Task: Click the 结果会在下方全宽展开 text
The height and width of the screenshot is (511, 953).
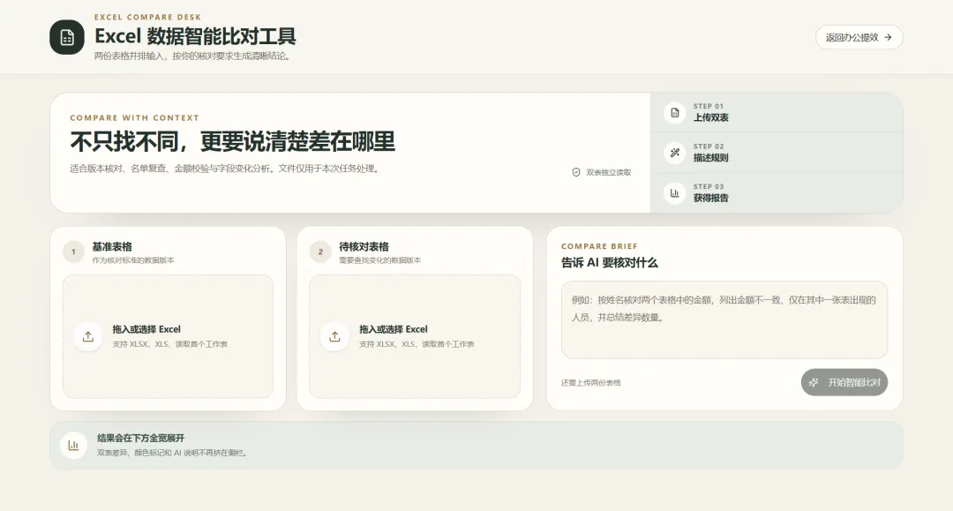Action: coord(140,438)
